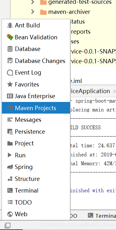This screenshot has height=230, width=116.
Task: Select the first 0.0.1-SNAPSHOT file row
Action: [93, 51]
